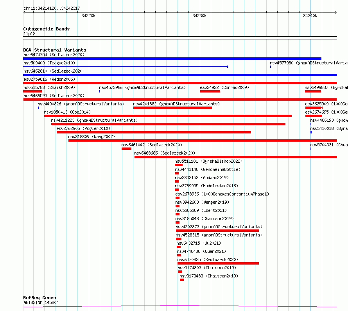
Task: Click the nsv1050413 red bar
Action: point(168,116)
